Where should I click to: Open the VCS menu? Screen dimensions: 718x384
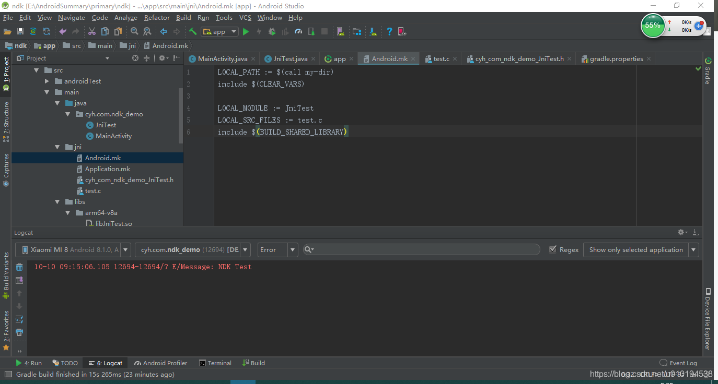click(245, 18)
